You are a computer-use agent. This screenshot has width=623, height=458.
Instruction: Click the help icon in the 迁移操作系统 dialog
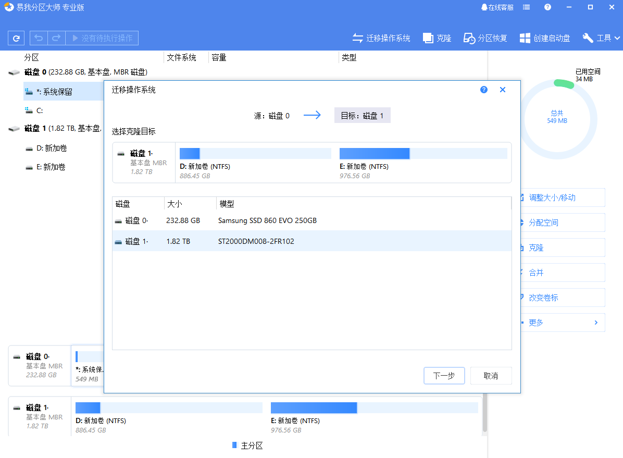pos(483,90)
